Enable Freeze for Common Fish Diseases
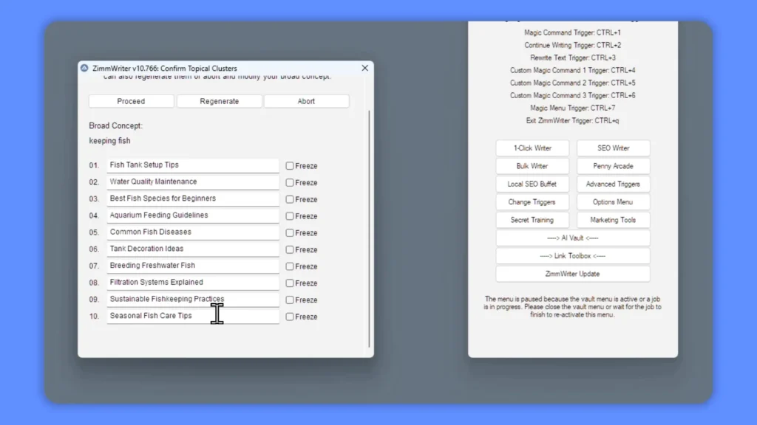757x425 pixels. 288,232
